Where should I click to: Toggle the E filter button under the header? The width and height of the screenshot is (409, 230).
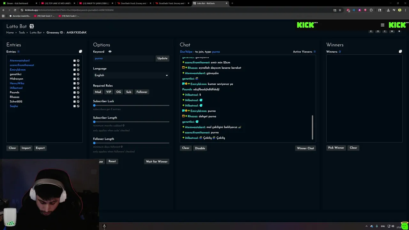[x=371, y=31]
